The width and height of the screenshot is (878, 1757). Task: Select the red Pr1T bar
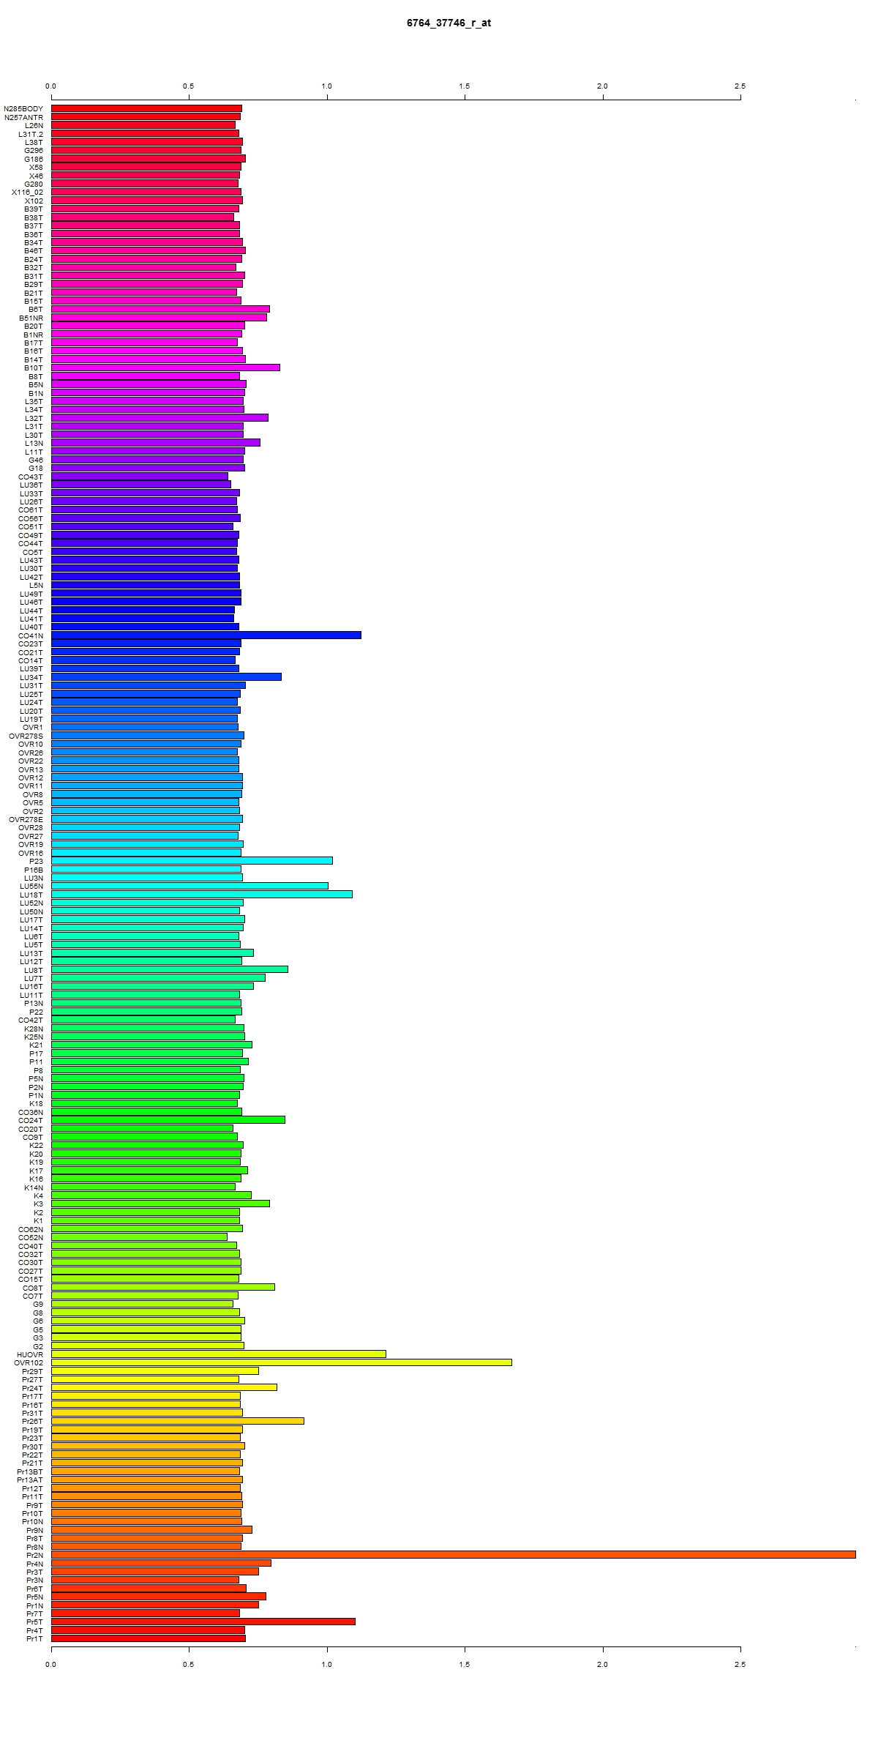pos(149,1638)
